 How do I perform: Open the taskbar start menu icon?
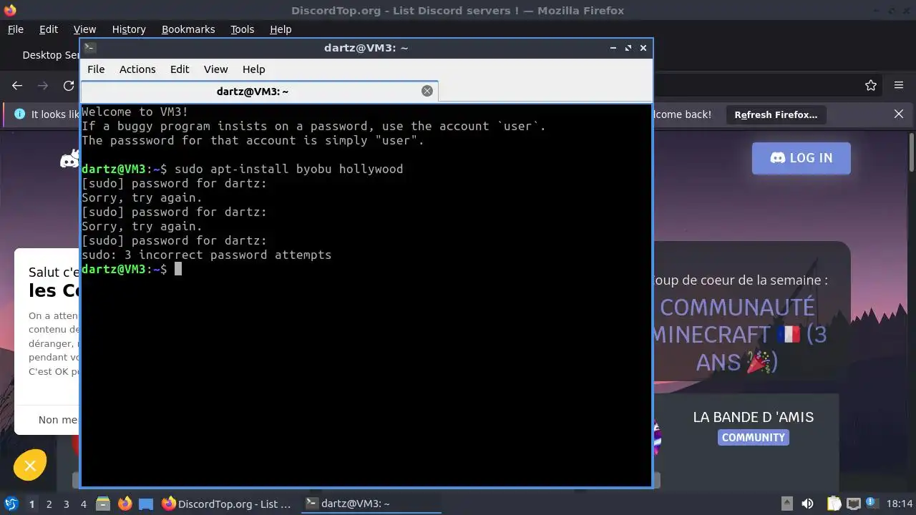click(11, 504)
